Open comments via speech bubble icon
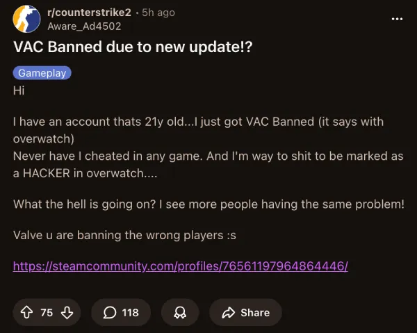The width and height of the screenshot is (417, 333). [x=110, y=313]
